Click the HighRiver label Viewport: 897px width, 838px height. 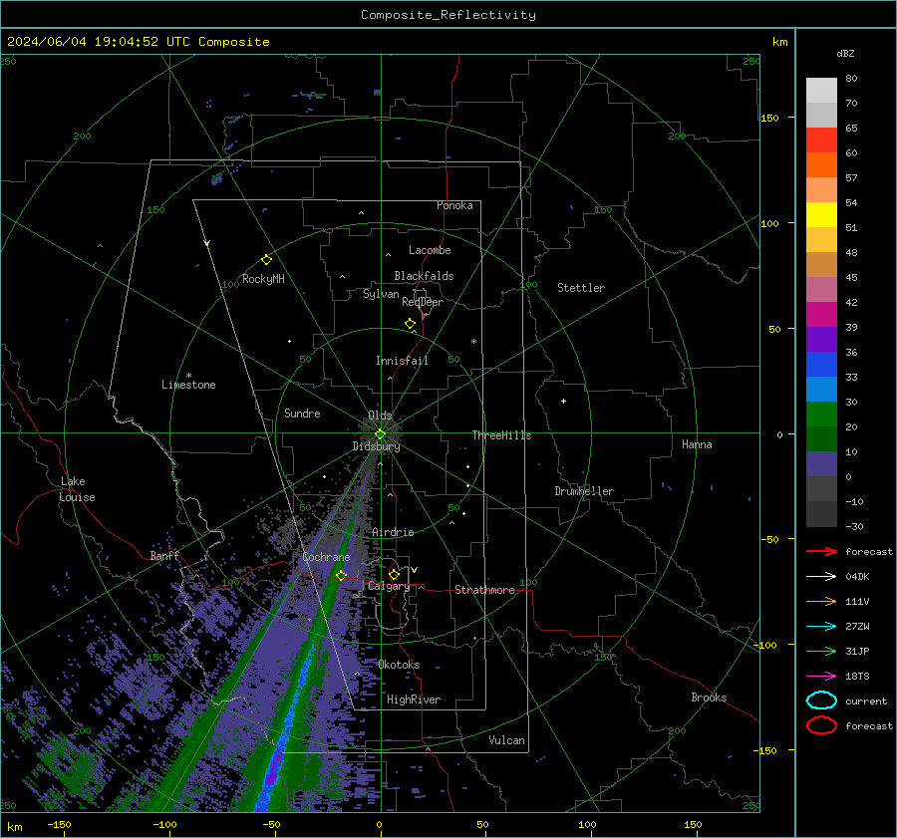(x=414, y=699)
